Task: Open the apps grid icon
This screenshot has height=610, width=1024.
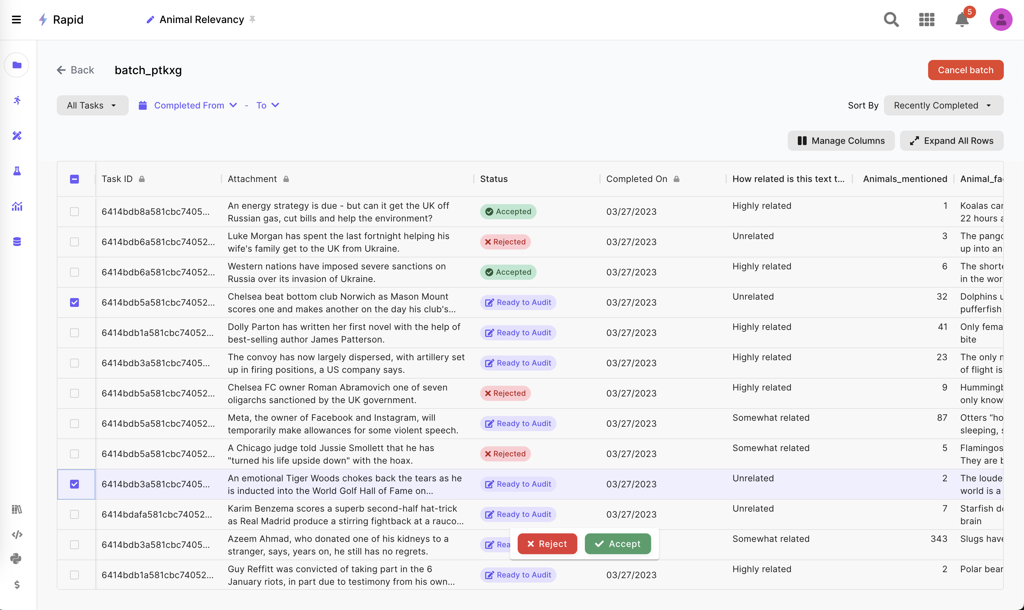Action: point(927,19)
